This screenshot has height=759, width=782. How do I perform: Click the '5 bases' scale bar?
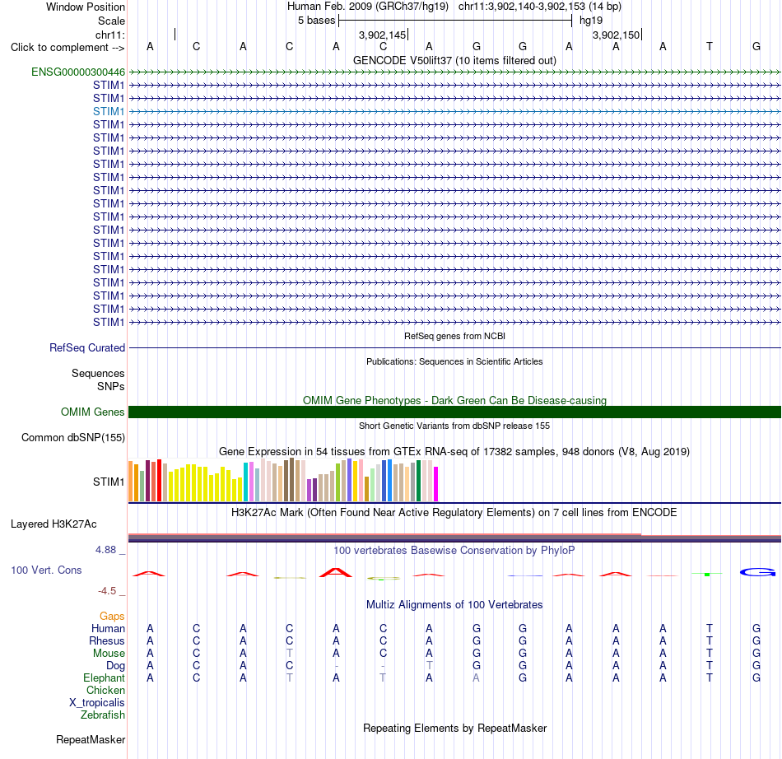coord(454,21)
